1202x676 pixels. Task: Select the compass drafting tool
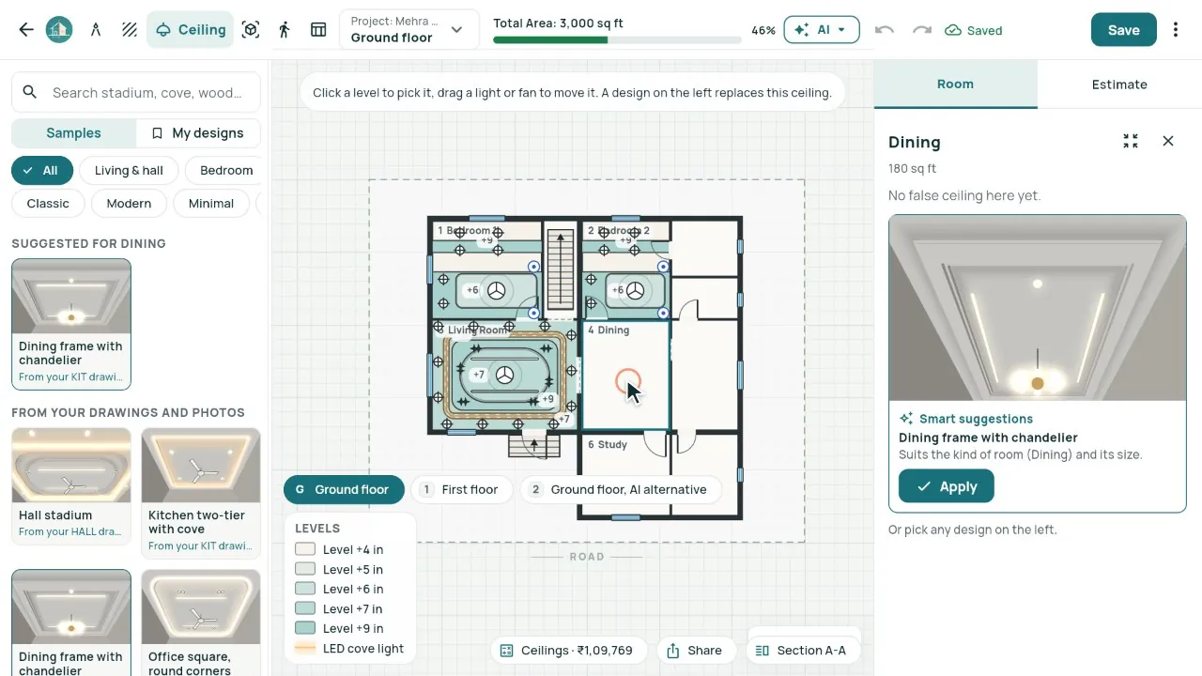point(96,30)
